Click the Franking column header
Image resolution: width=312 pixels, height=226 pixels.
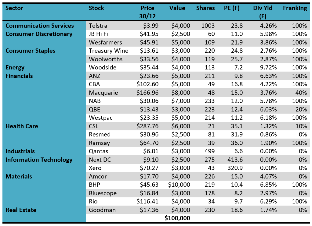295,8
